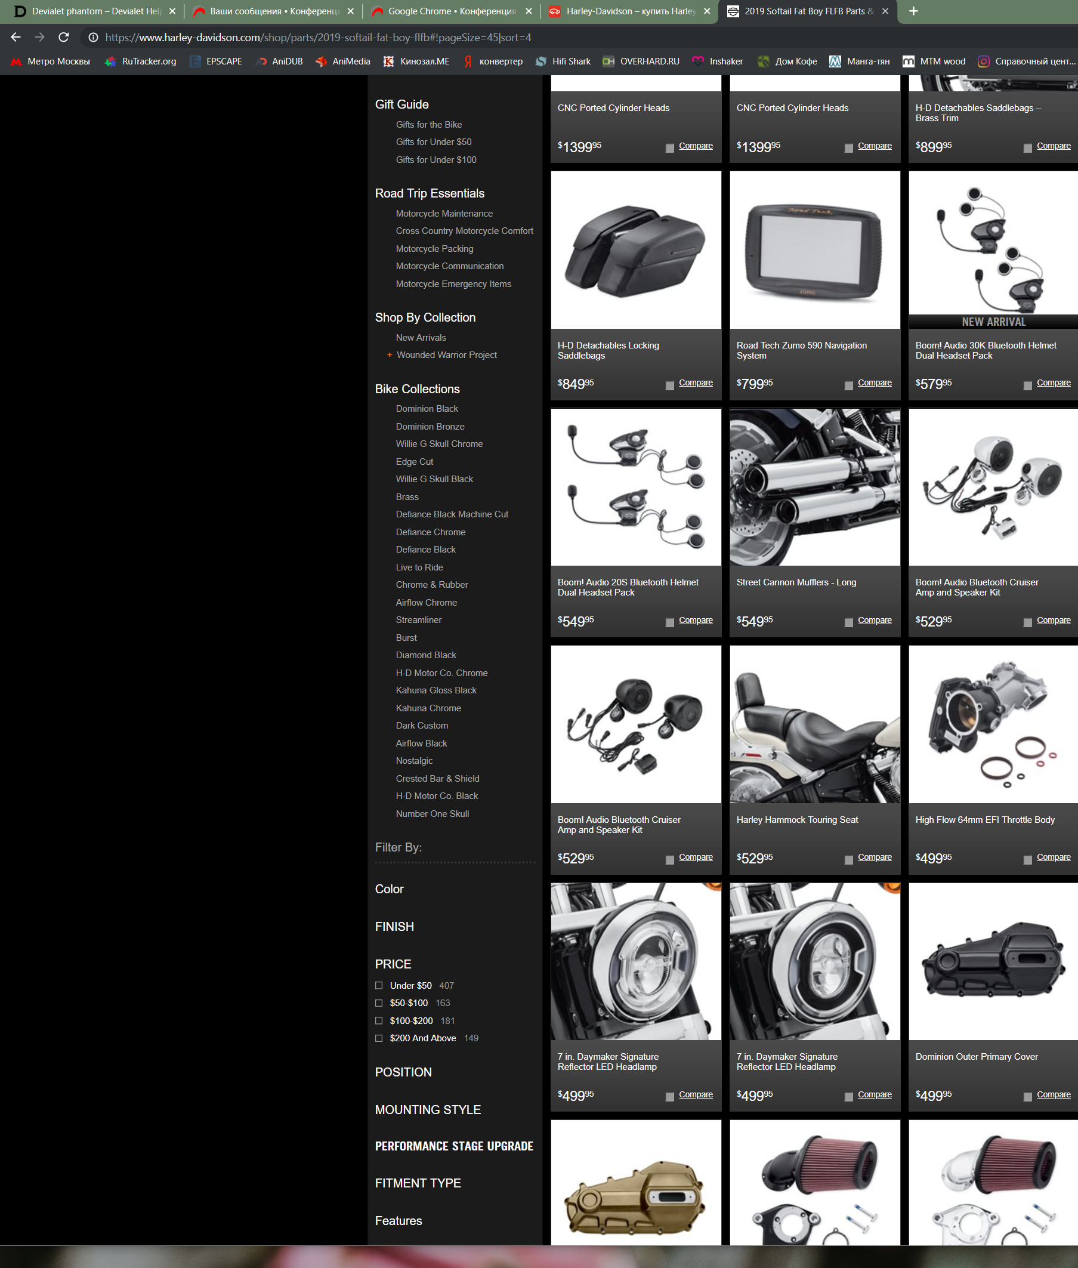Open Street Cannon Mufflers product image

click(814, 487)
